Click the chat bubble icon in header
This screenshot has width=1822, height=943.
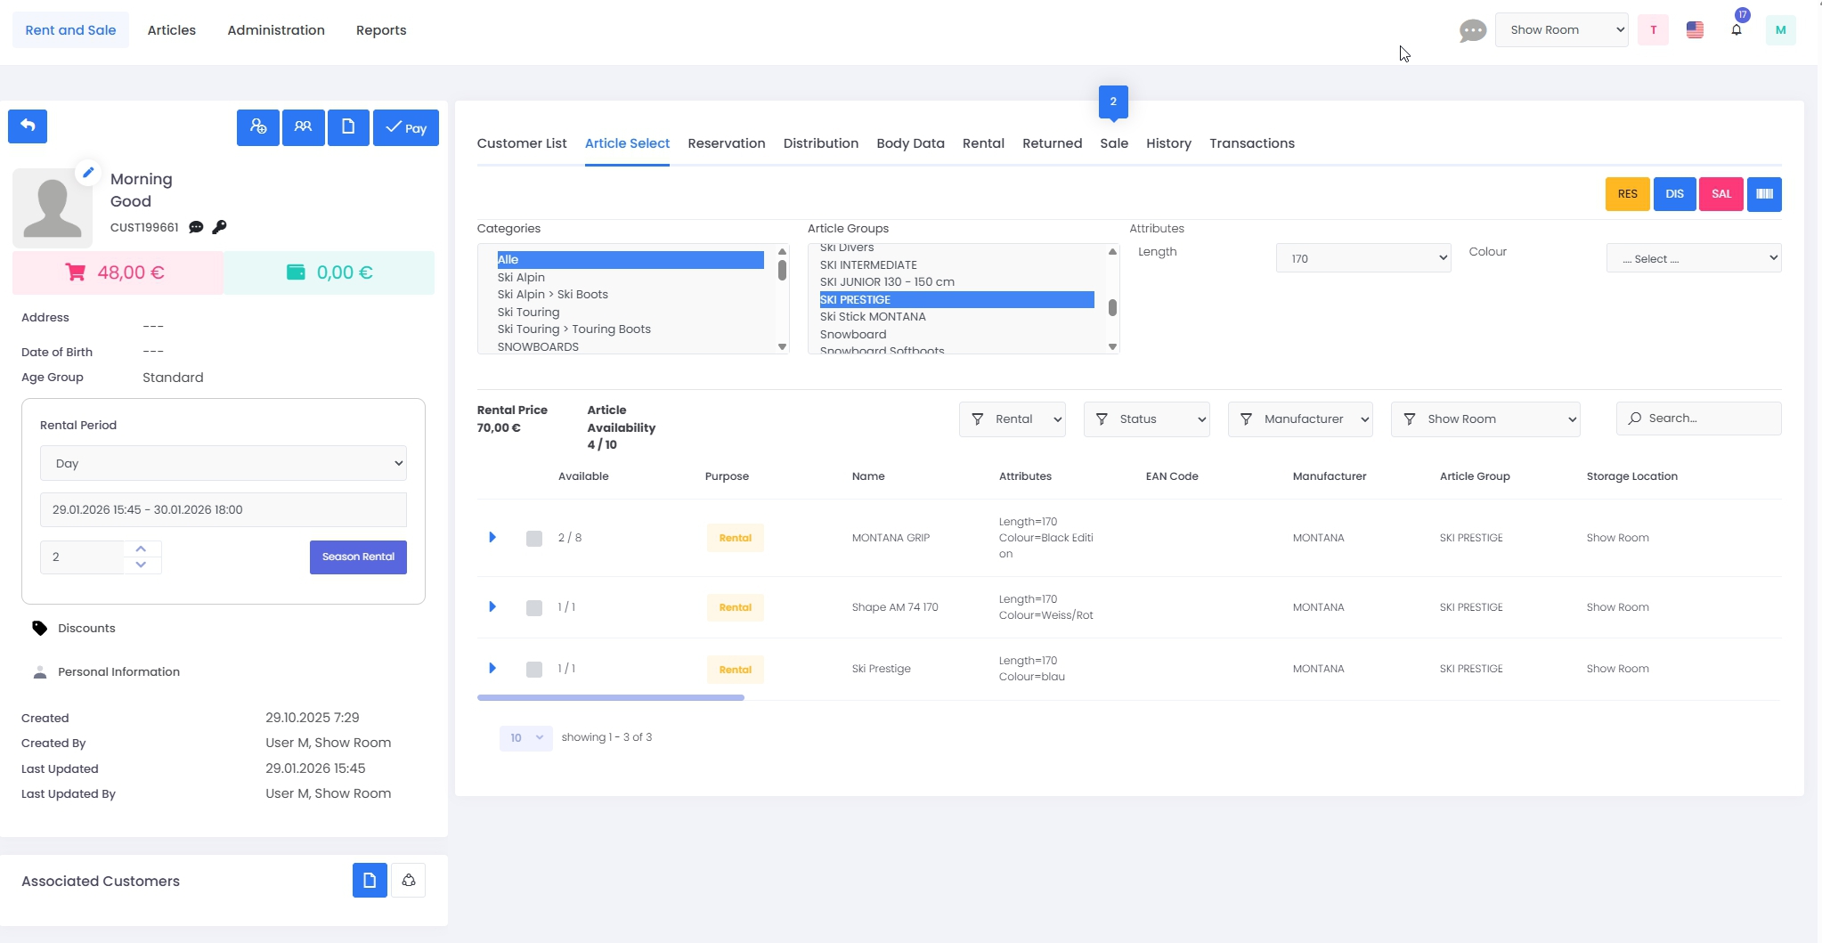tap(1472, 31)
